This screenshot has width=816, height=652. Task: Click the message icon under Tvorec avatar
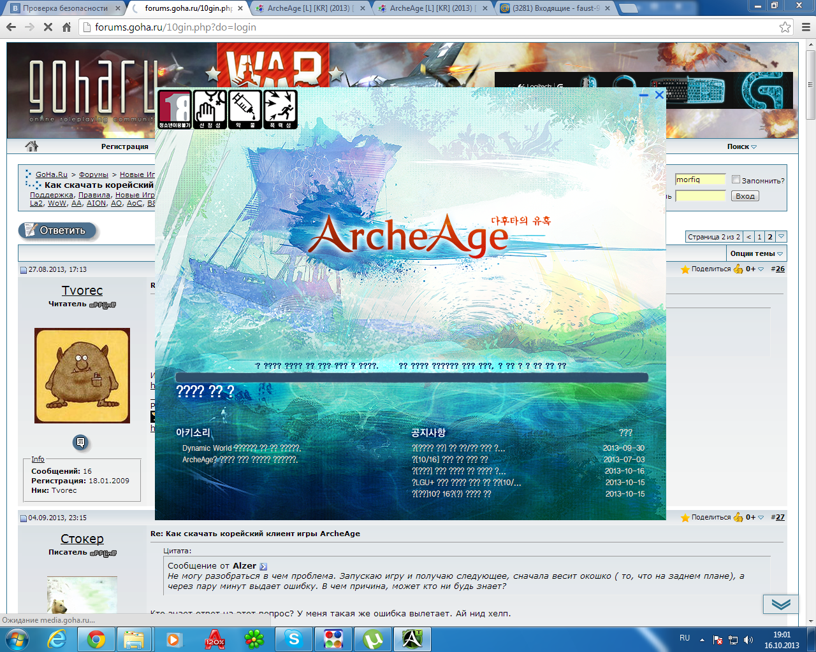pos(80,442)
